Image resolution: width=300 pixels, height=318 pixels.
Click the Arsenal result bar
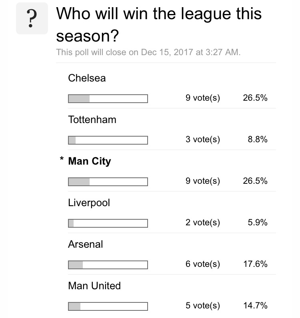click(108, 265)
